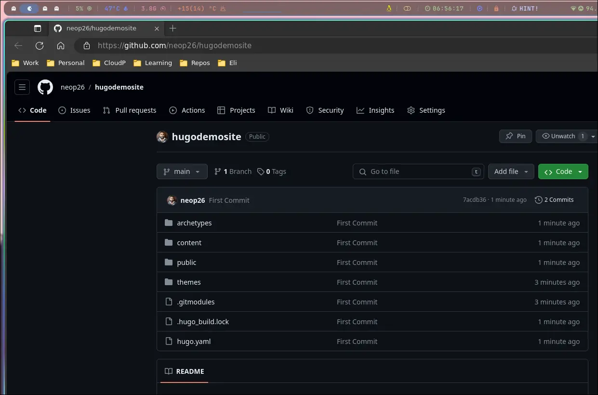Click the archetypes folder icon

(169, 223)
